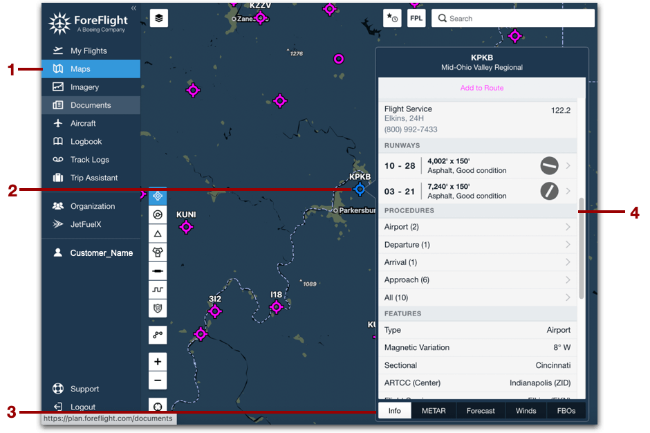
Task: Open the Imagery section
Action: point(91,87)
